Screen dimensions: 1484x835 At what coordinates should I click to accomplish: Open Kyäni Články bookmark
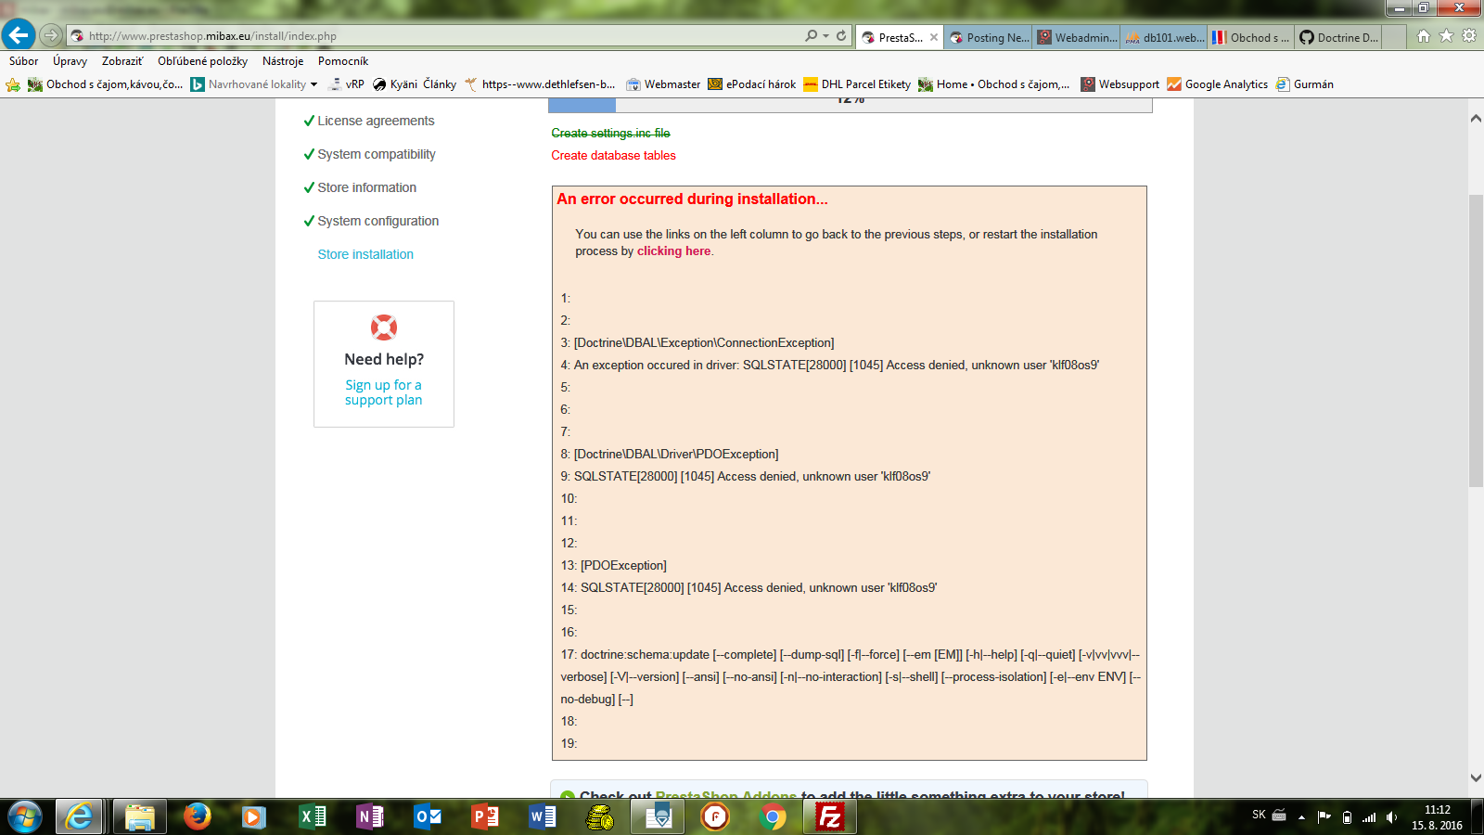(x=415, y=84)
